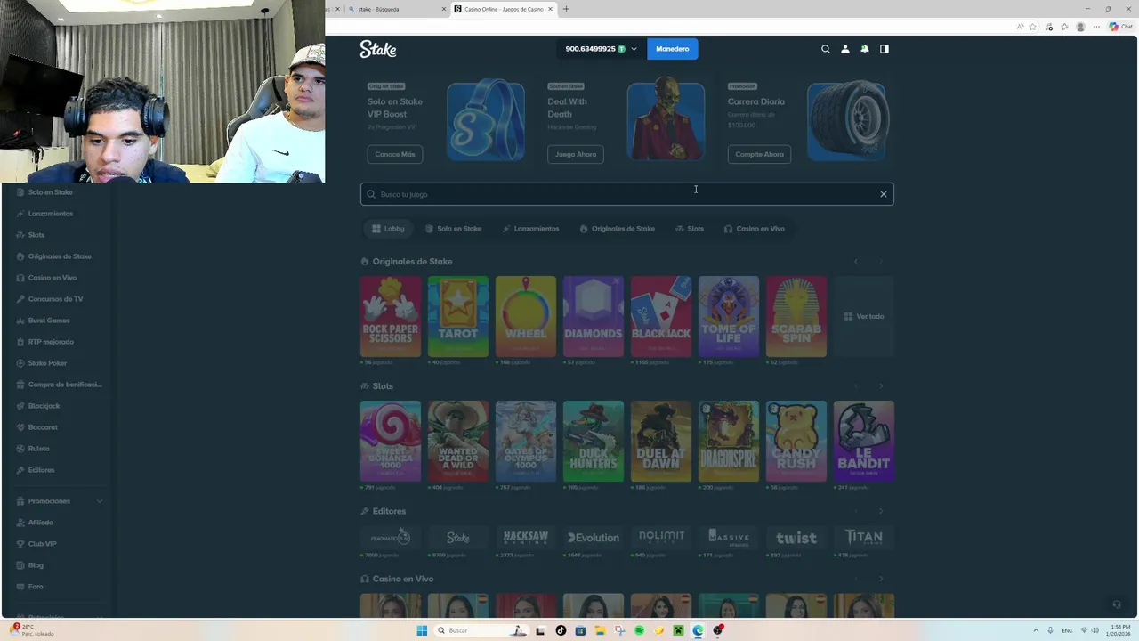
Task: Click Ver todo in Originales row
Action: (864, 316)
